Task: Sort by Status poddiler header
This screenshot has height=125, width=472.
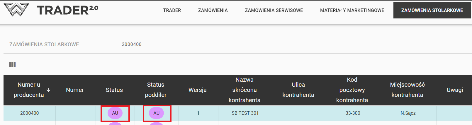Action: (156, 90)
